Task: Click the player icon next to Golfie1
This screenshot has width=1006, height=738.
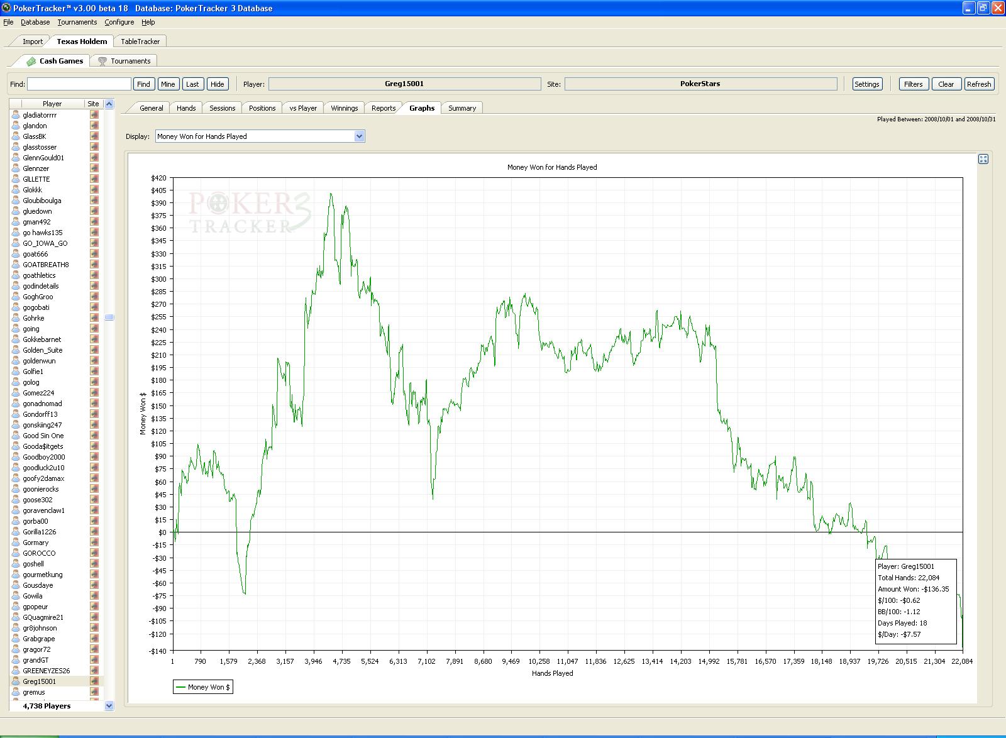Action: [x=16, y=372]
